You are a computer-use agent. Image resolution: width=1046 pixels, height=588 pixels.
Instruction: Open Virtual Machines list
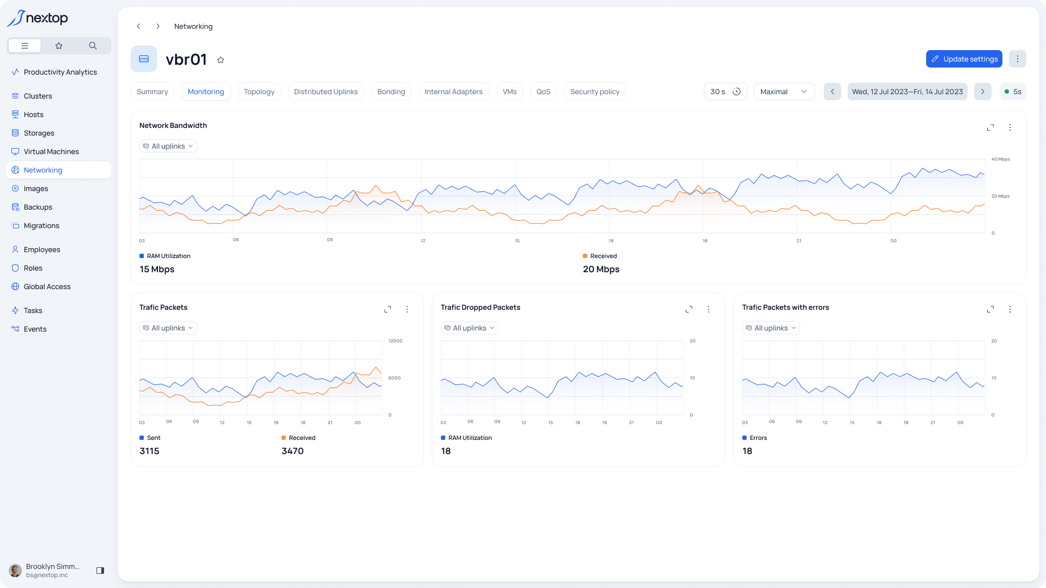59,151
